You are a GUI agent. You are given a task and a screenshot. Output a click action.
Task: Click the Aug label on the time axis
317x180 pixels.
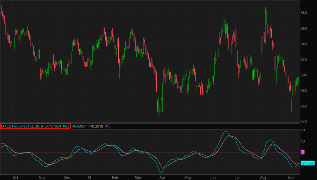click(263, 178)
